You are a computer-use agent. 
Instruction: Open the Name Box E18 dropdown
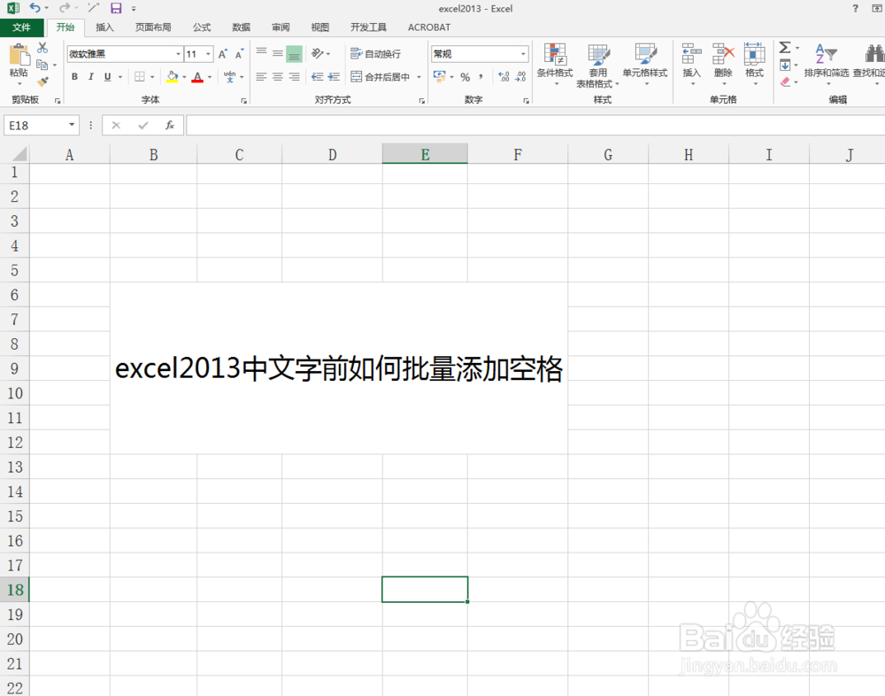pos(72,125)
